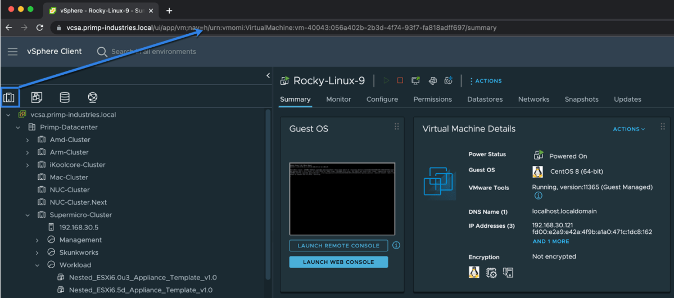Expand the Amd-Cluster node
The image size is (674, 298).
28,140
